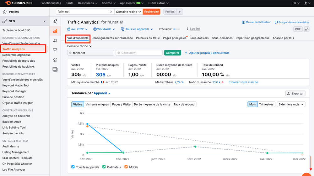Change the avr. 2022 date dropdown
314x176 pixels.
[77, 29]
